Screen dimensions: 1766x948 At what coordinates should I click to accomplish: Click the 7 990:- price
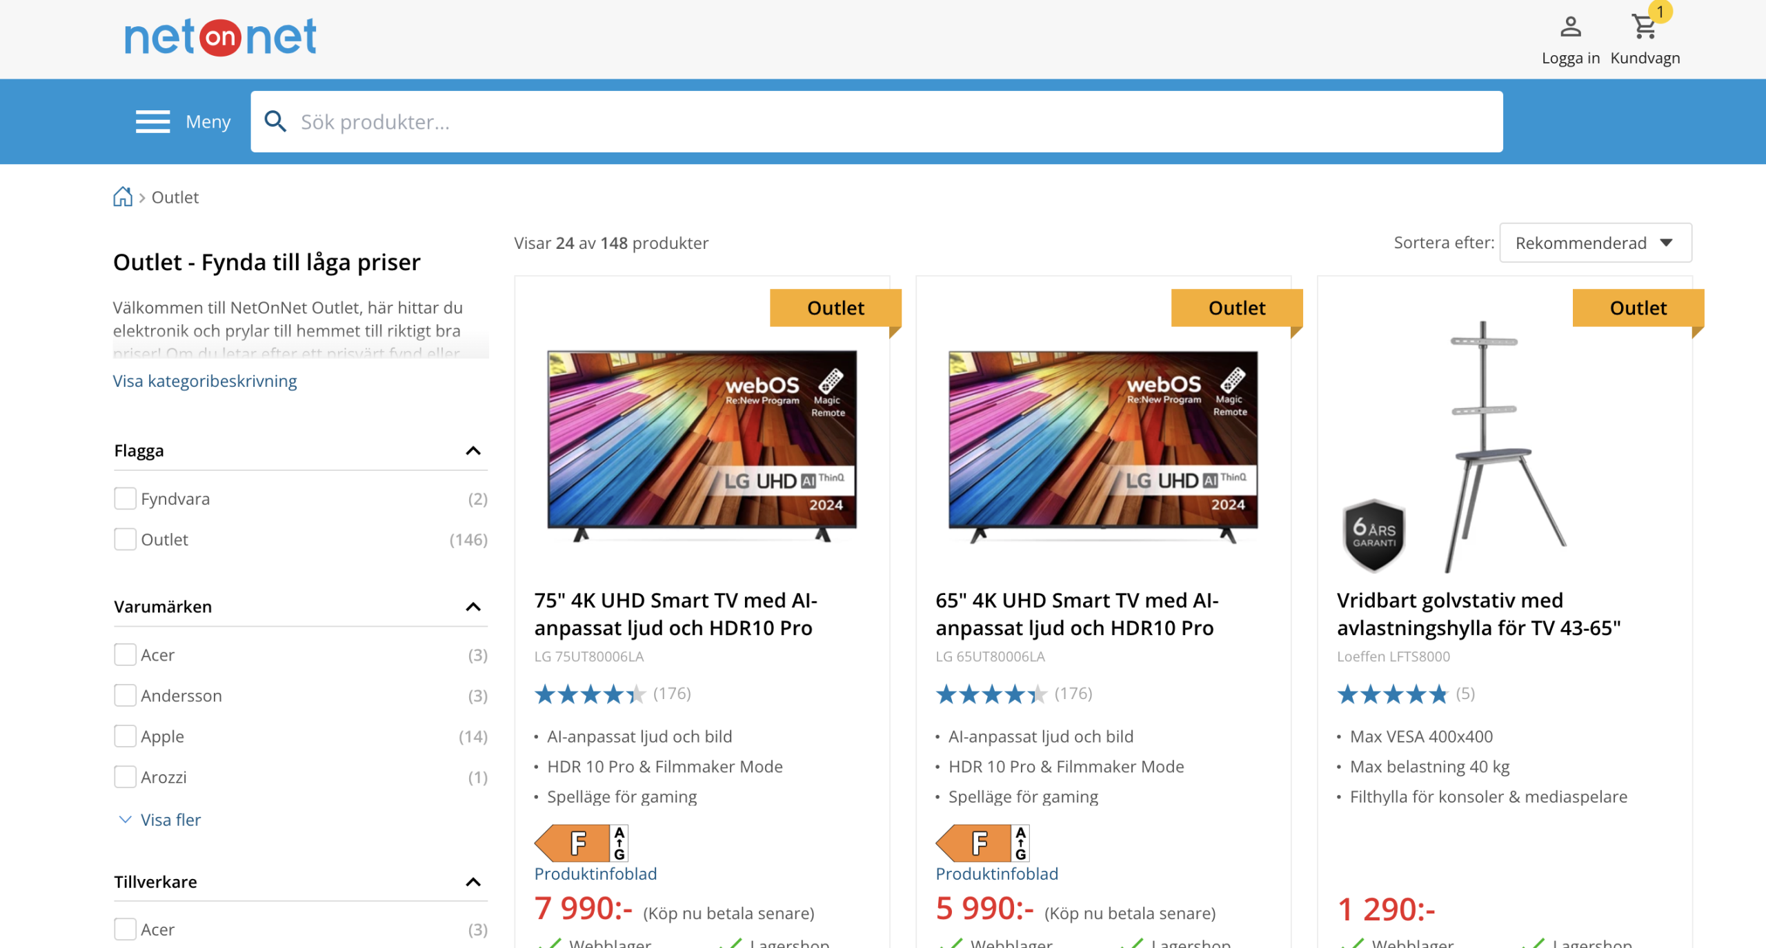pyautogui.click(x=583, y=909)
